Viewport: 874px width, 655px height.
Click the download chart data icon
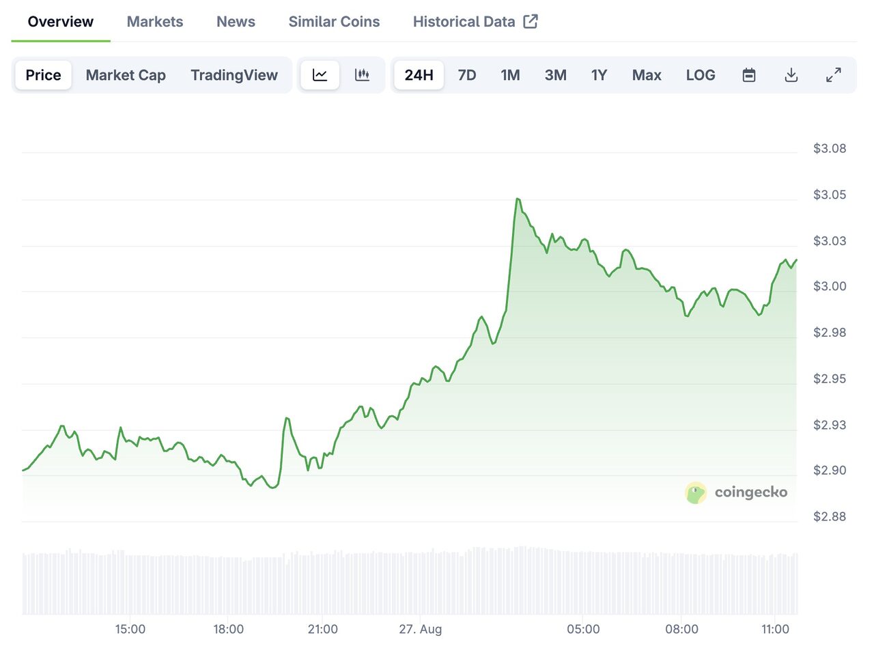tap(791, 75)
